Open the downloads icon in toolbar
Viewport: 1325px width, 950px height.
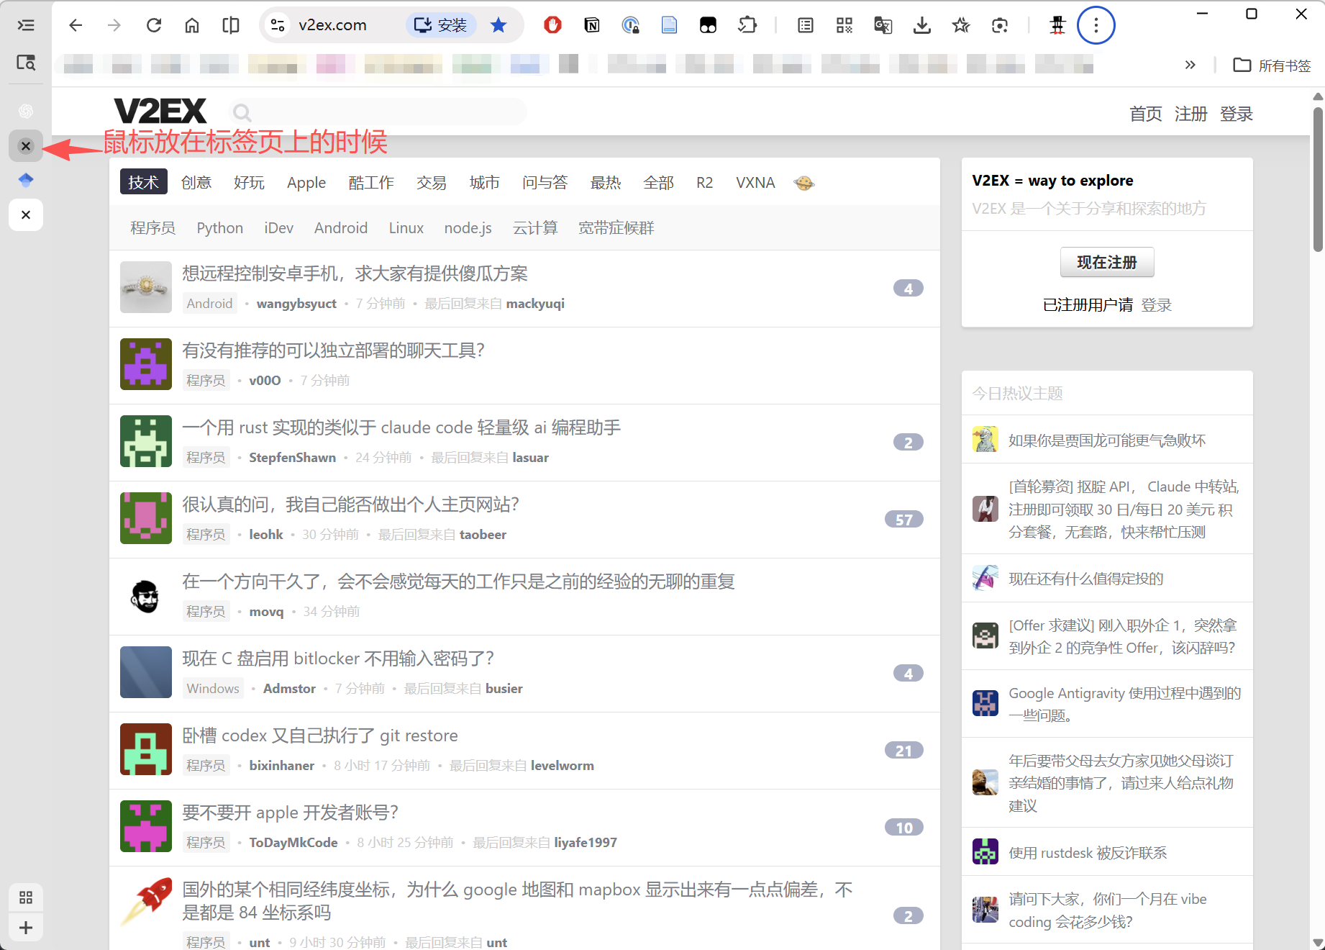[x=921, y=26]
